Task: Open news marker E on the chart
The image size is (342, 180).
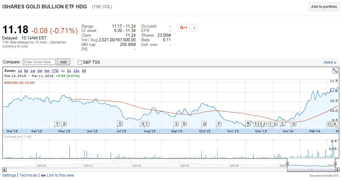Action: point(282,123)
